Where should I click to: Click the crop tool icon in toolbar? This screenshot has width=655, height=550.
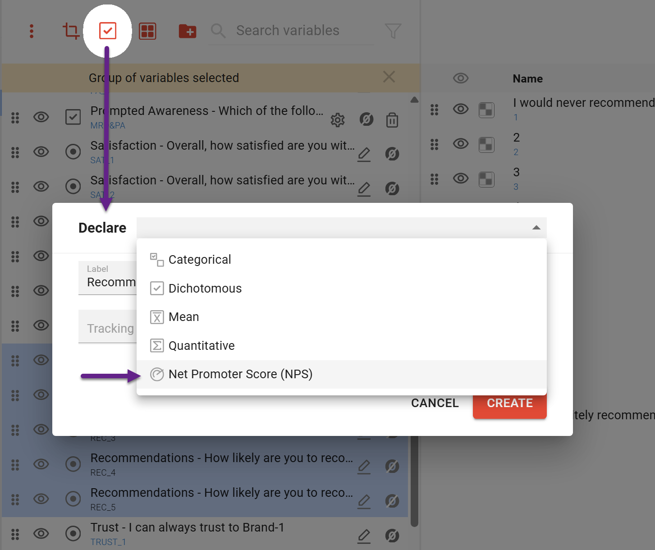pyautogui.click(x=71, y=31)
